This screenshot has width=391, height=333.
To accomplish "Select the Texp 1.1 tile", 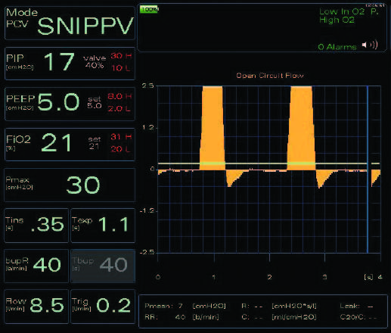I will coord(103,226).
